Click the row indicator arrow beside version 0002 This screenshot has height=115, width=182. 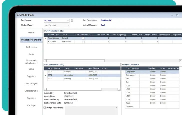45,75
